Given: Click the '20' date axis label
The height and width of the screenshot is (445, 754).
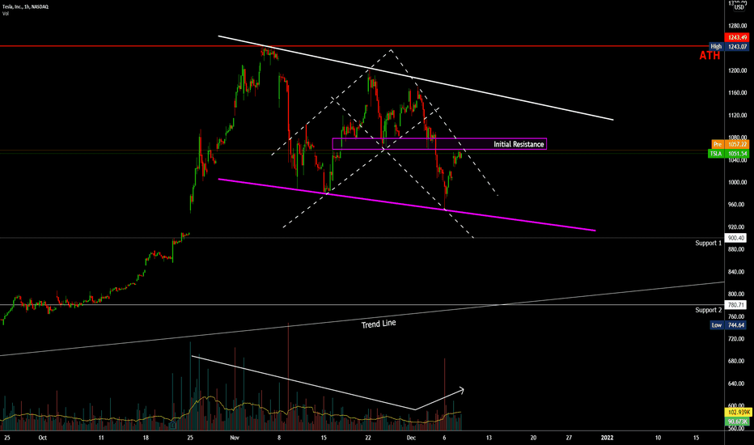Looking at the screenshot, I should tap(533, 438).
